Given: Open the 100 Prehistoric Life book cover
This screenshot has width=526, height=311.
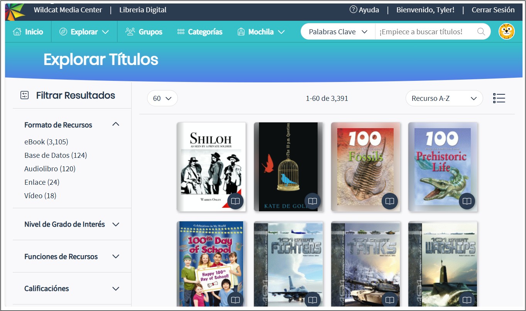Looking at the screenshot, I should (x=443, y=167).
